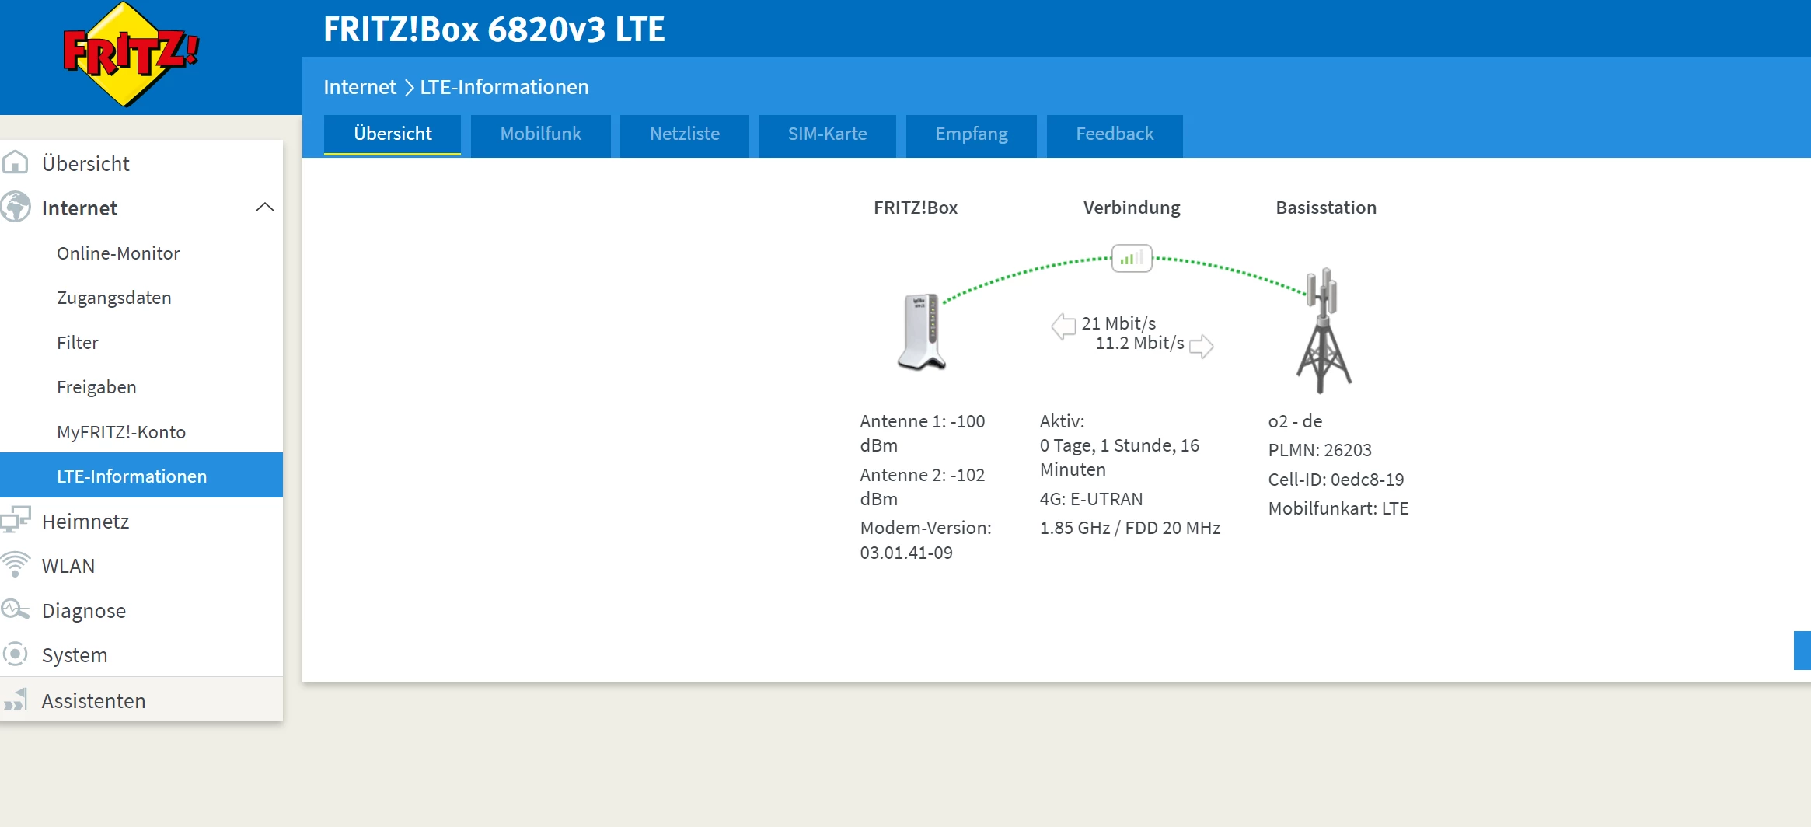This screenshot has height=827, width=1811.
Task: Open the Mobilfunk tab
Action: 541,134
